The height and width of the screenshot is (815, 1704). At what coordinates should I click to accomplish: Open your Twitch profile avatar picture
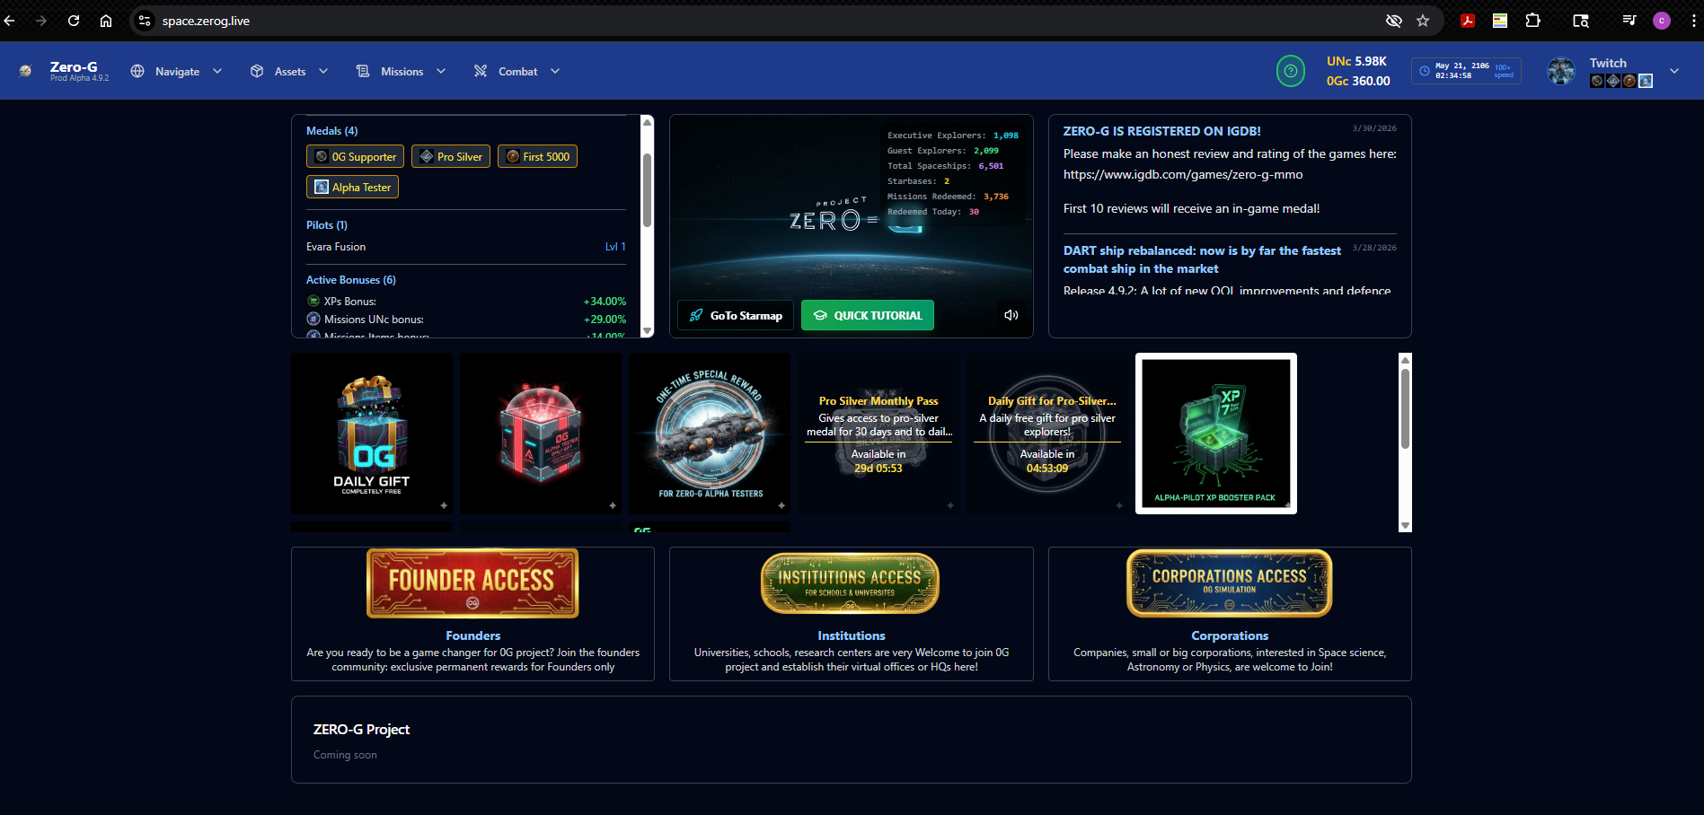tap(1560, 70)
